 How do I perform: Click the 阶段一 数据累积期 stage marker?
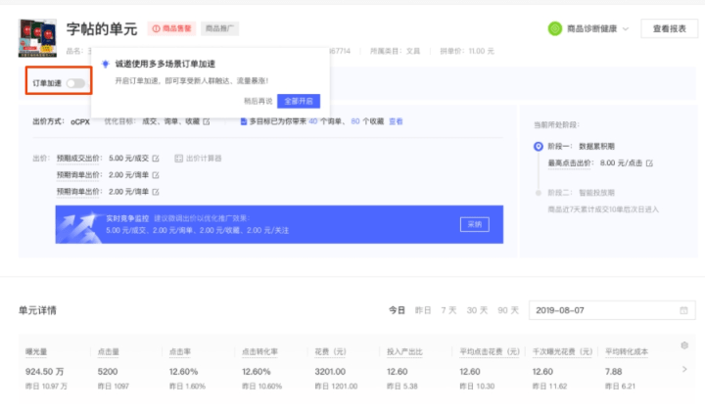(538, 148)
